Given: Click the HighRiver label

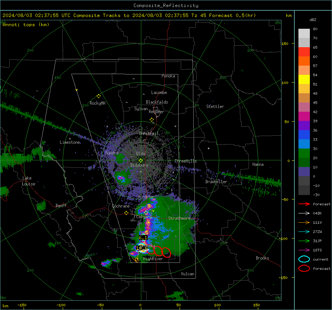Looking at the screenshot, I should pos(153,259).
